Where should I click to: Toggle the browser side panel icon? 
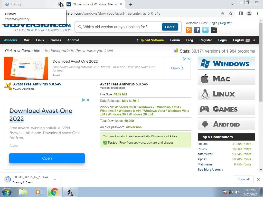[x=241, y=13]
